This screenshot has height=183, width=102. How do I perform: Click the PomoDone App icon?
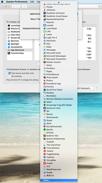pos(44,83)
